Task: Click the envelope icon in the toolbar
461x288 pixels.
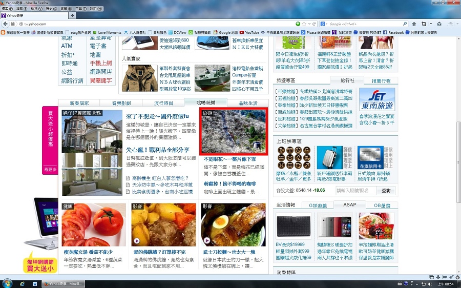Action: coord(439,24)
